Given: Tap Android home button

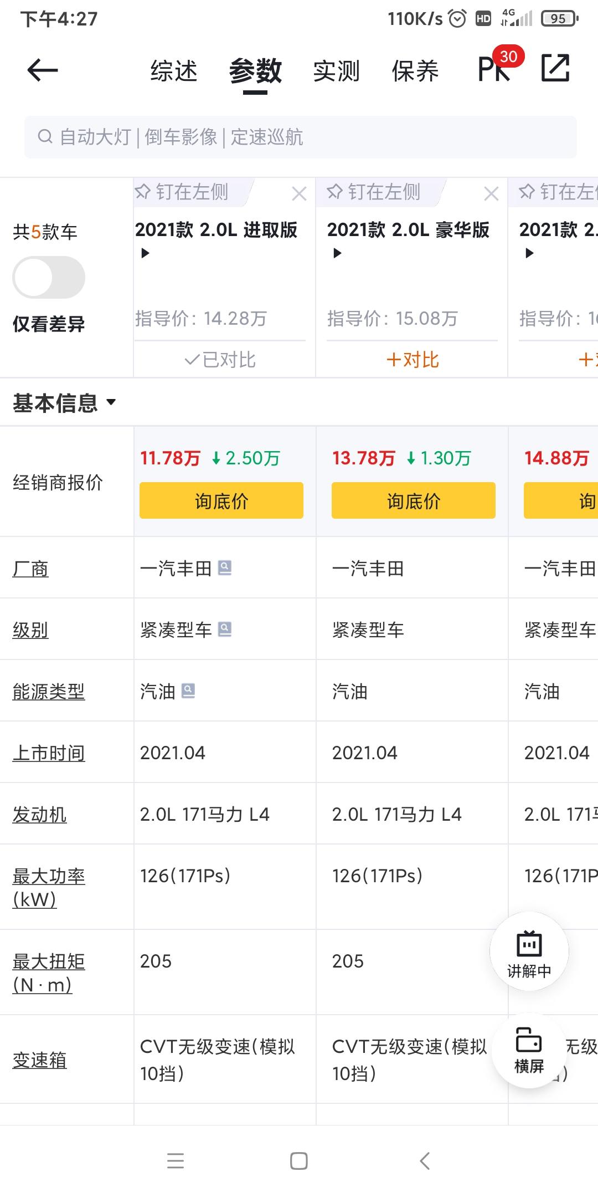Looking at the screenshot, I should [x=299, y=1160].
